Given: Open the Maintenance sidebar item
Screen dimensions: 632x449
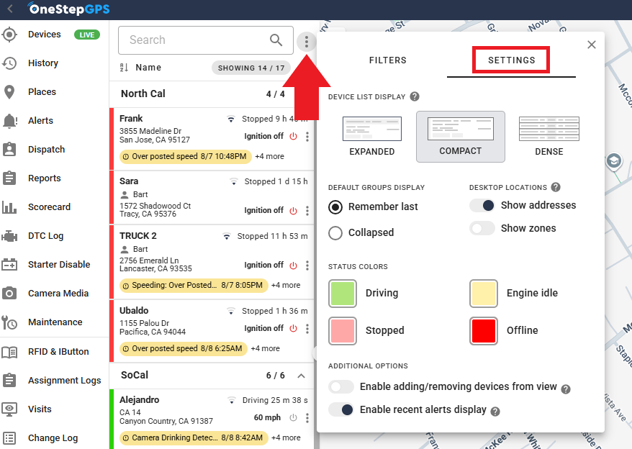Looking at the screenshot, I should (x=55, y=322).
